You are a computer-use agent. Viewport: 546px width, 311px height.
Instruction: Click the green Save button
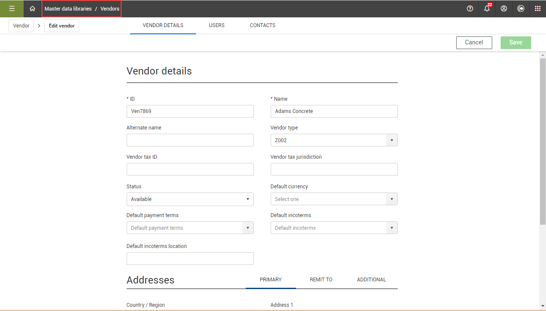516,42
